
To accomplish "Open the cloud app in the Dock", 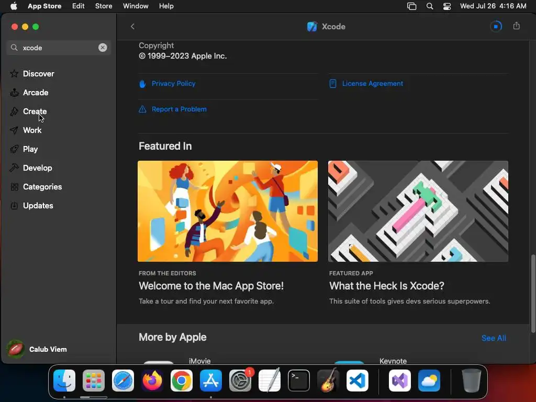I will pos(429,381).
